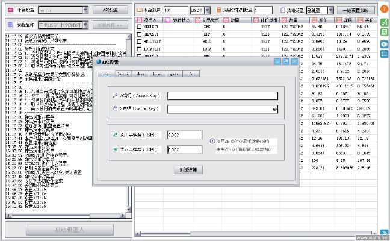This screenshot has height=241, width=390.
Task: Click the 加载品种 button
Action: (110, 25)
